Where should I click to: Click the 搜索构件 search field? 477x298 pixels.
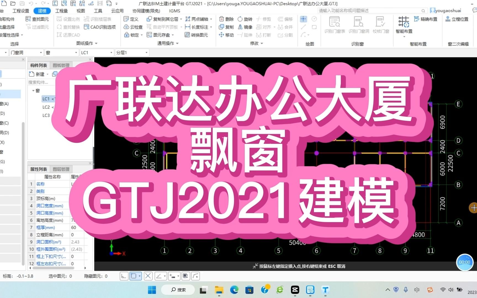41,82
